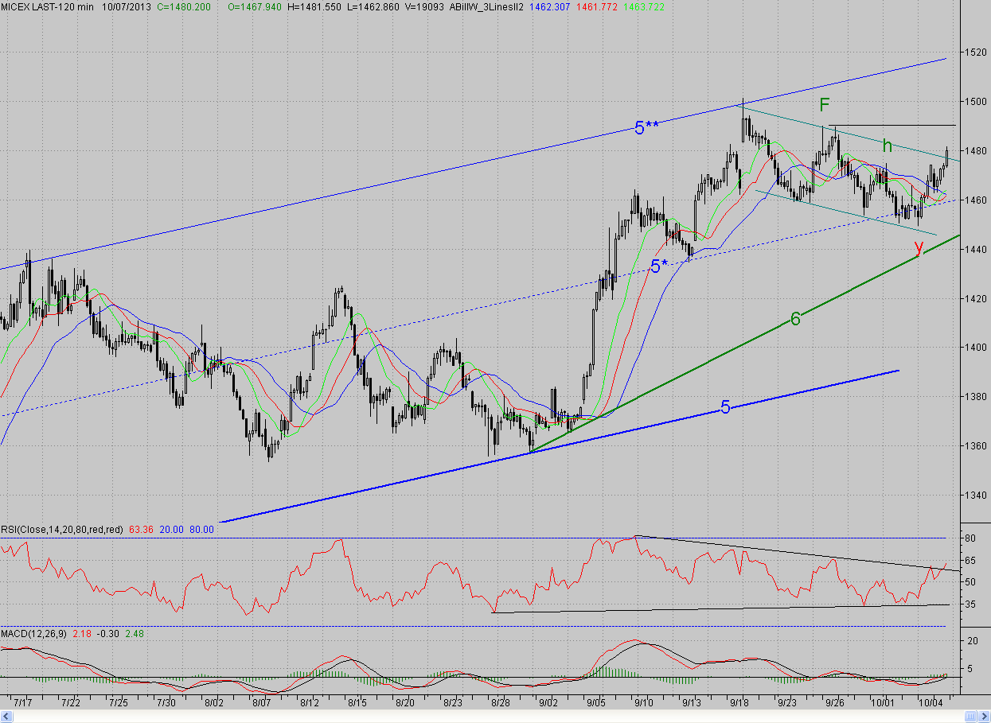Grab the horizontal scrollbar thumb
Screen dimensions: 991x723
[x=971, y=717]
